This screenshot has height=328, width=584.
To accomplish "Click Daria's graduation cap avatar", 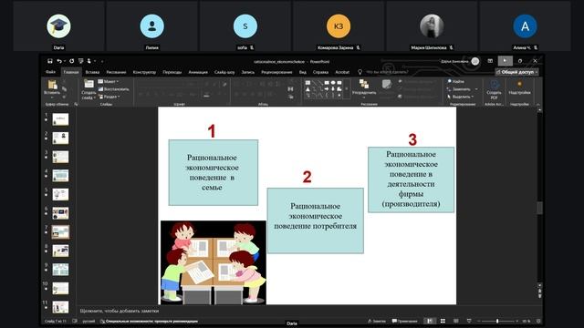I will click(x=58, y=26).
